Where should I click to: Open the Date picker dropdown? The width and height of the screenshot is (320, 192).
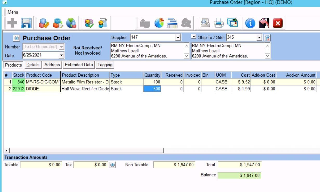61,55
